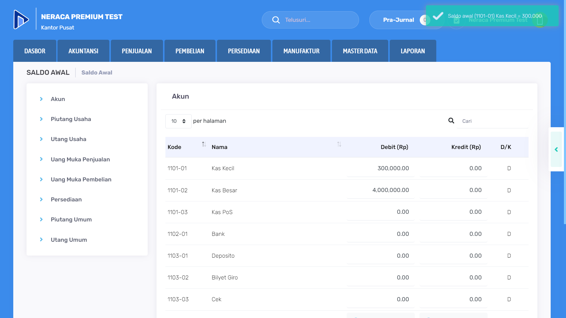Open the PEMBELIAN menu
The height and width of the screenshot is (318, 566).
point(190,51)
